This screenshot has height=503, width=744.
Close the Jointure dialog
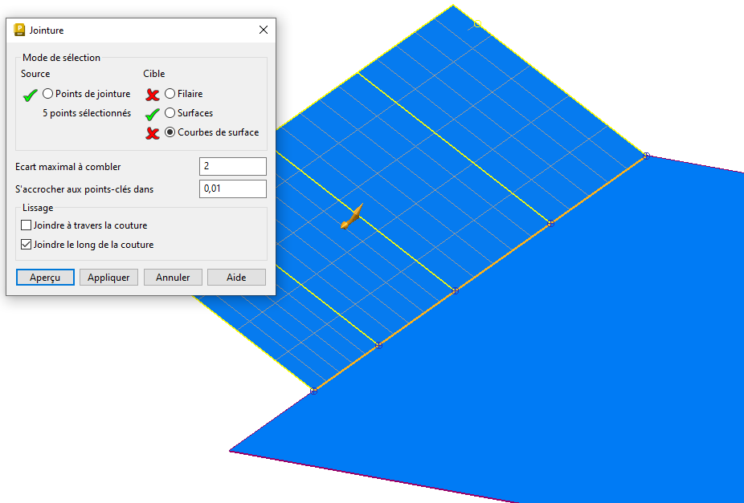click(263, 30)
